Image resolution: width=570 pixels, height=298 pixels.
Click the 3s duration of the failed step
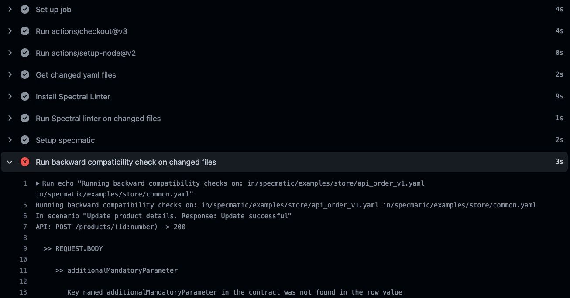click(559, 162)
